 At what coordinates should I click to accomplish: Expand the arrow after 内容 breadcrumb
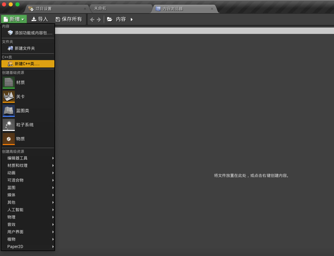pyautogui.click(x=132, y=19)
